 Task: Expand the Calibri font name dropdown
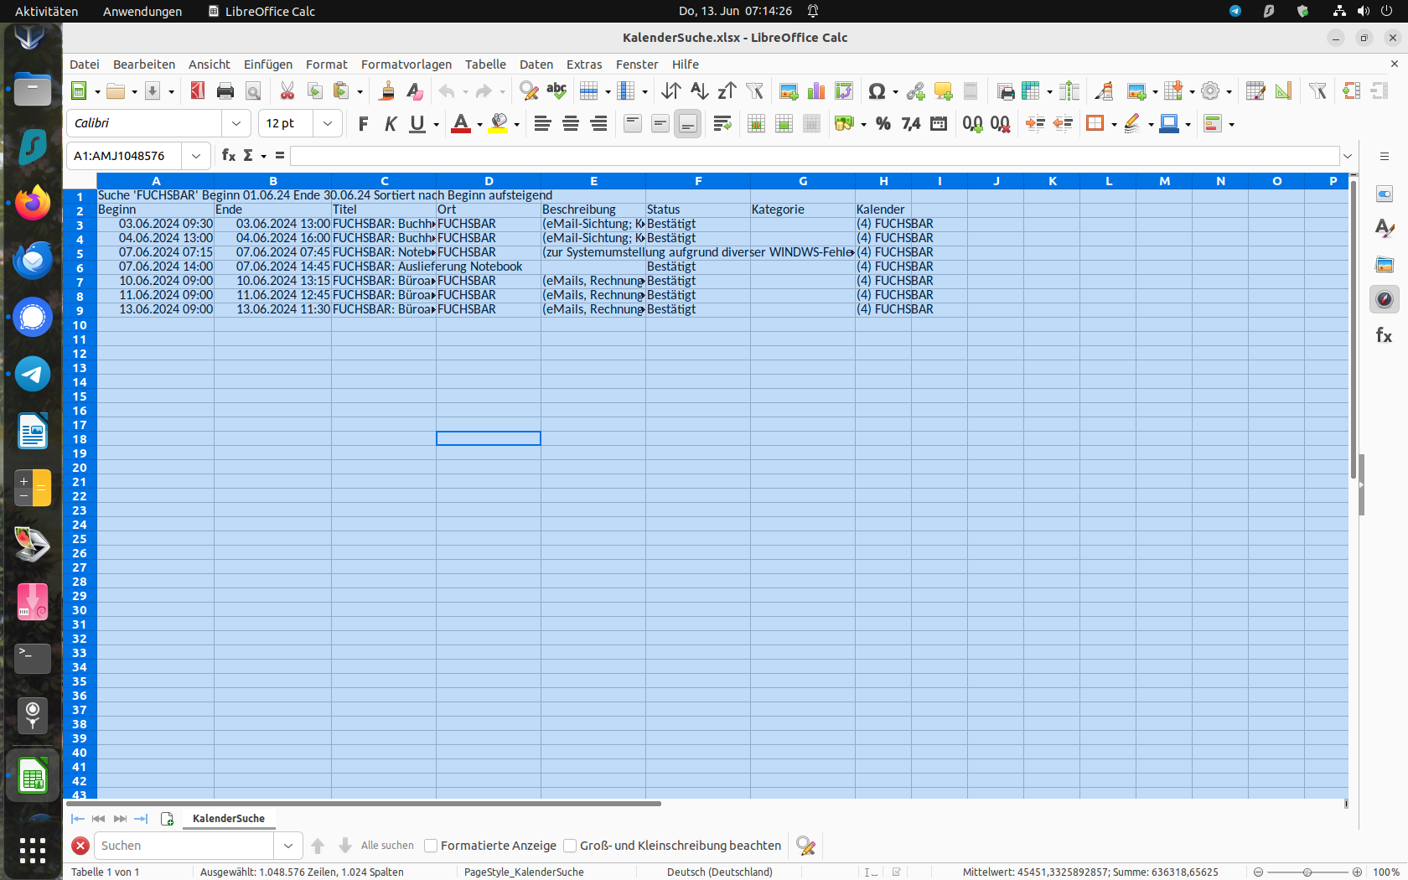coord(236,124)
